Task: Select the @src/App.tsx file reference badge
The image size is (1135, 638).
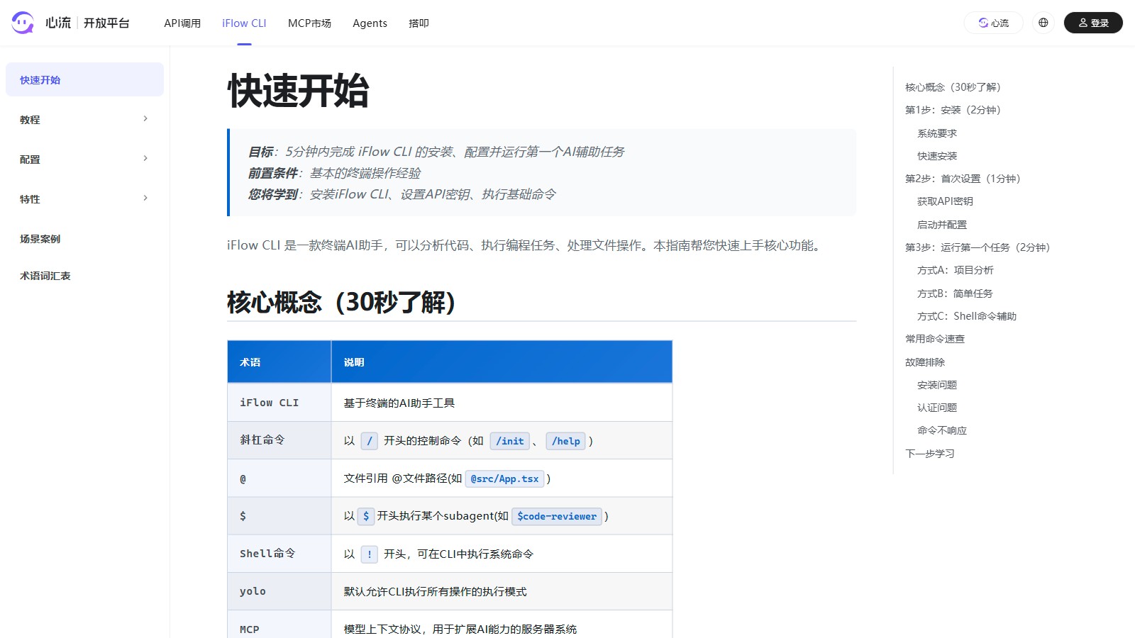Action: (x=504, y=478)
